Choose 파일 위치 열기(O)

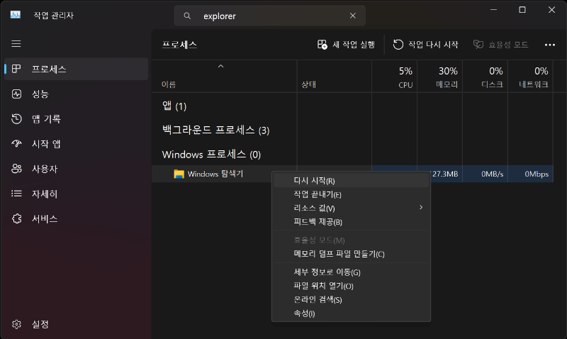351,286
